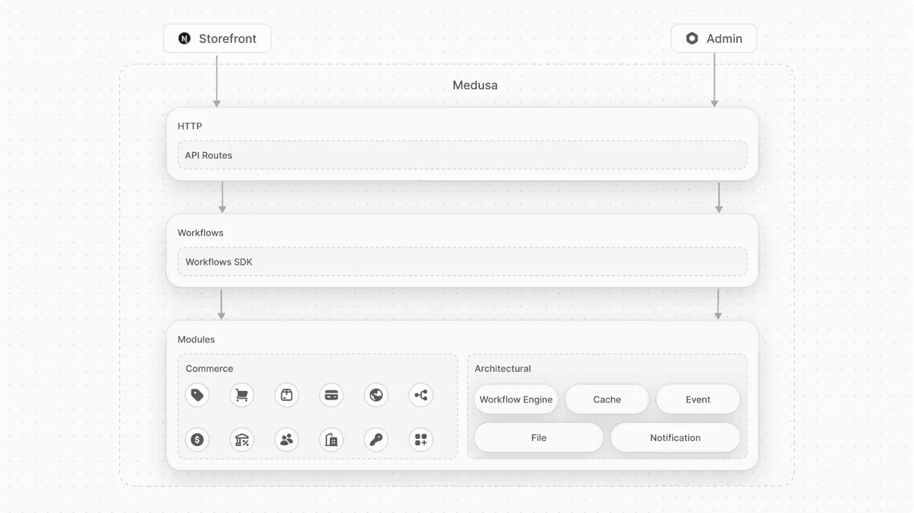
Task: Click the Workflows layer label
Action: click(201, 233)
